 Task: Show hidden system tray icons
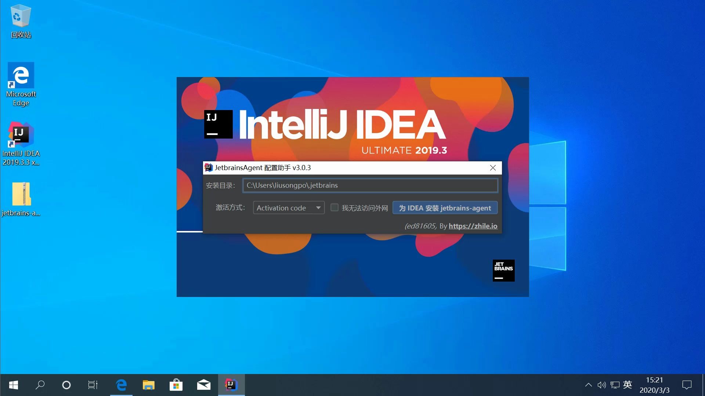(588, 385)
